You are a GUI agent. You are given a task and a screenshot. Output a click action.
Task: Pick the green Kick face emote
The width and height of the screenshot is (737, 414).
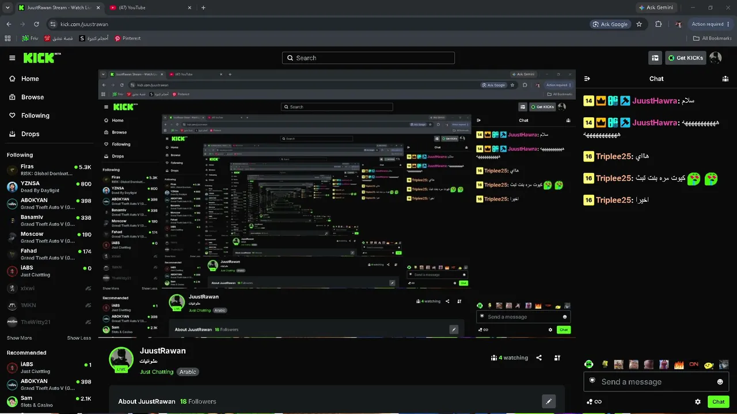pos(589,365)
